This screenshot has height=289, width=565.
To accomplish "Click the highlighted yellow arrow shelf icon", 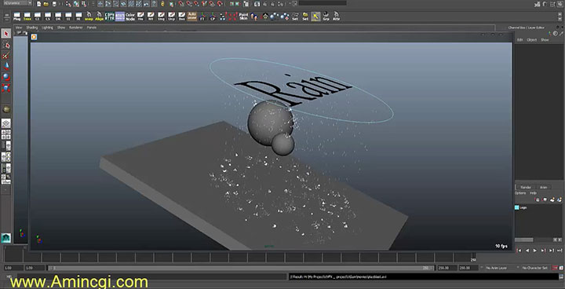I will tap(315, 16).
